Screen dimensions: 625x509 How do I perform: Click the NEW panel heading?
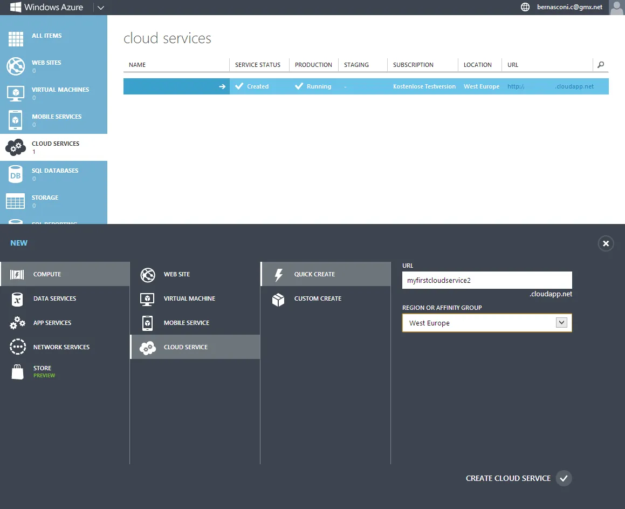click(x=19, y=243)
